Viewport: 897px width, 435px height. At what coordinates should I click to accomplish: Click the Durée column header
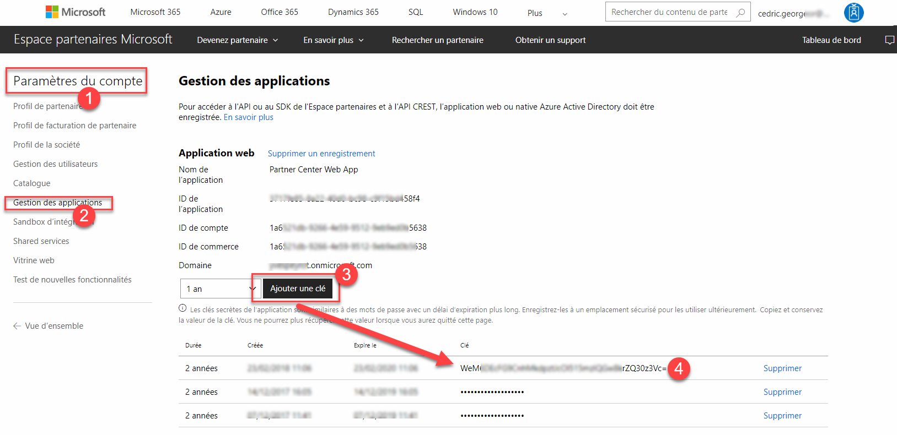point(193,345)
